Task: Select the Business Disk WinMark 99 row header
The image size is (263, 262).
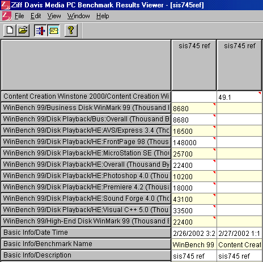Action: coord(86,108)
